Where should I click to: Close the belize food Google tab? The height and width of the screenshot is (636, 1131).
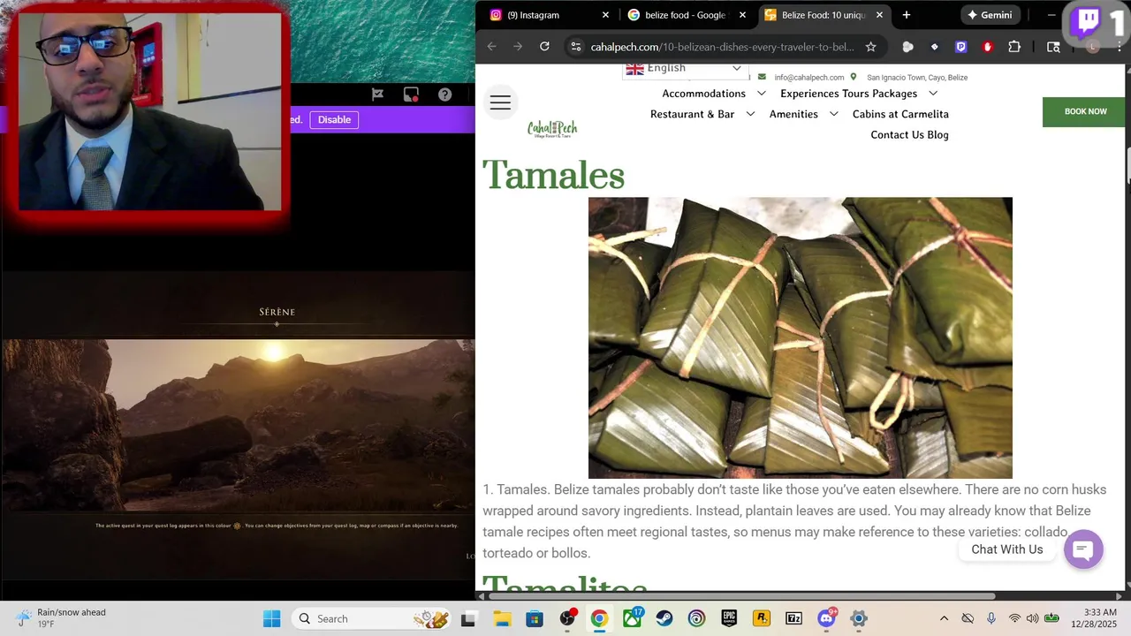coord(742,15)
